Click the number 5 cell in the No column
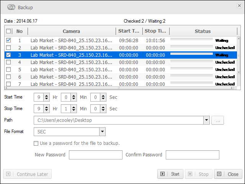Screen dimensions: 245x184 [20, 70]
